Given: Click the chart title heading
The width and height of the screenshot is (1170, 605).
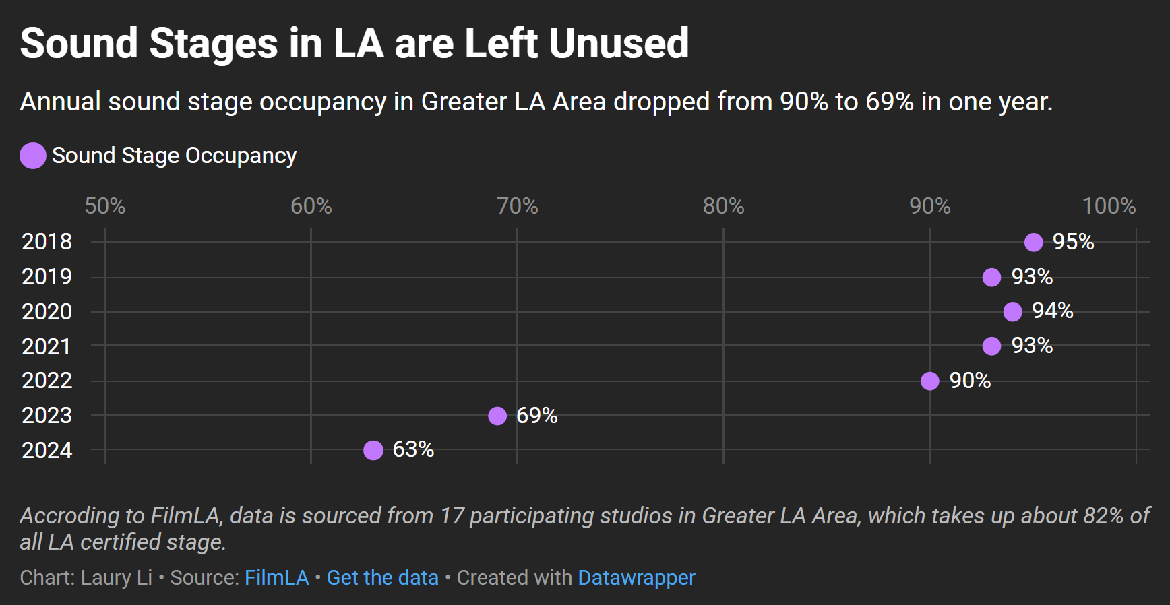Looking at the screenshot, I should [355, 43].
